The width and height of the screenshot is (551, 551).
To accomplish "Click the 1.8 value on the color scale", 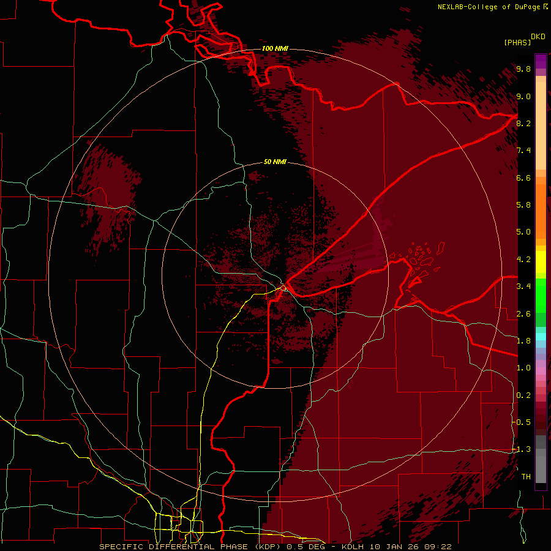I will (x=523, y=341).
